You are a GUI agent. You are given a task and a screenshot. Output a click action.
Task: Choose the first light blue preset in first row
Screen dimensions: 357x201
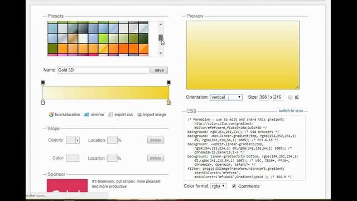tap(52, 28)
